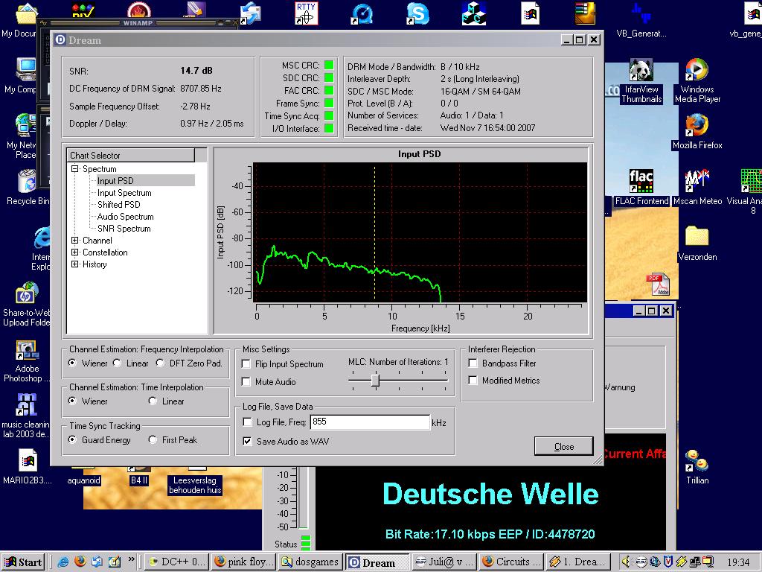Viewport: 762px width, 572px height.
Task: Expand the Channel tree node
Action: [75, 241]
